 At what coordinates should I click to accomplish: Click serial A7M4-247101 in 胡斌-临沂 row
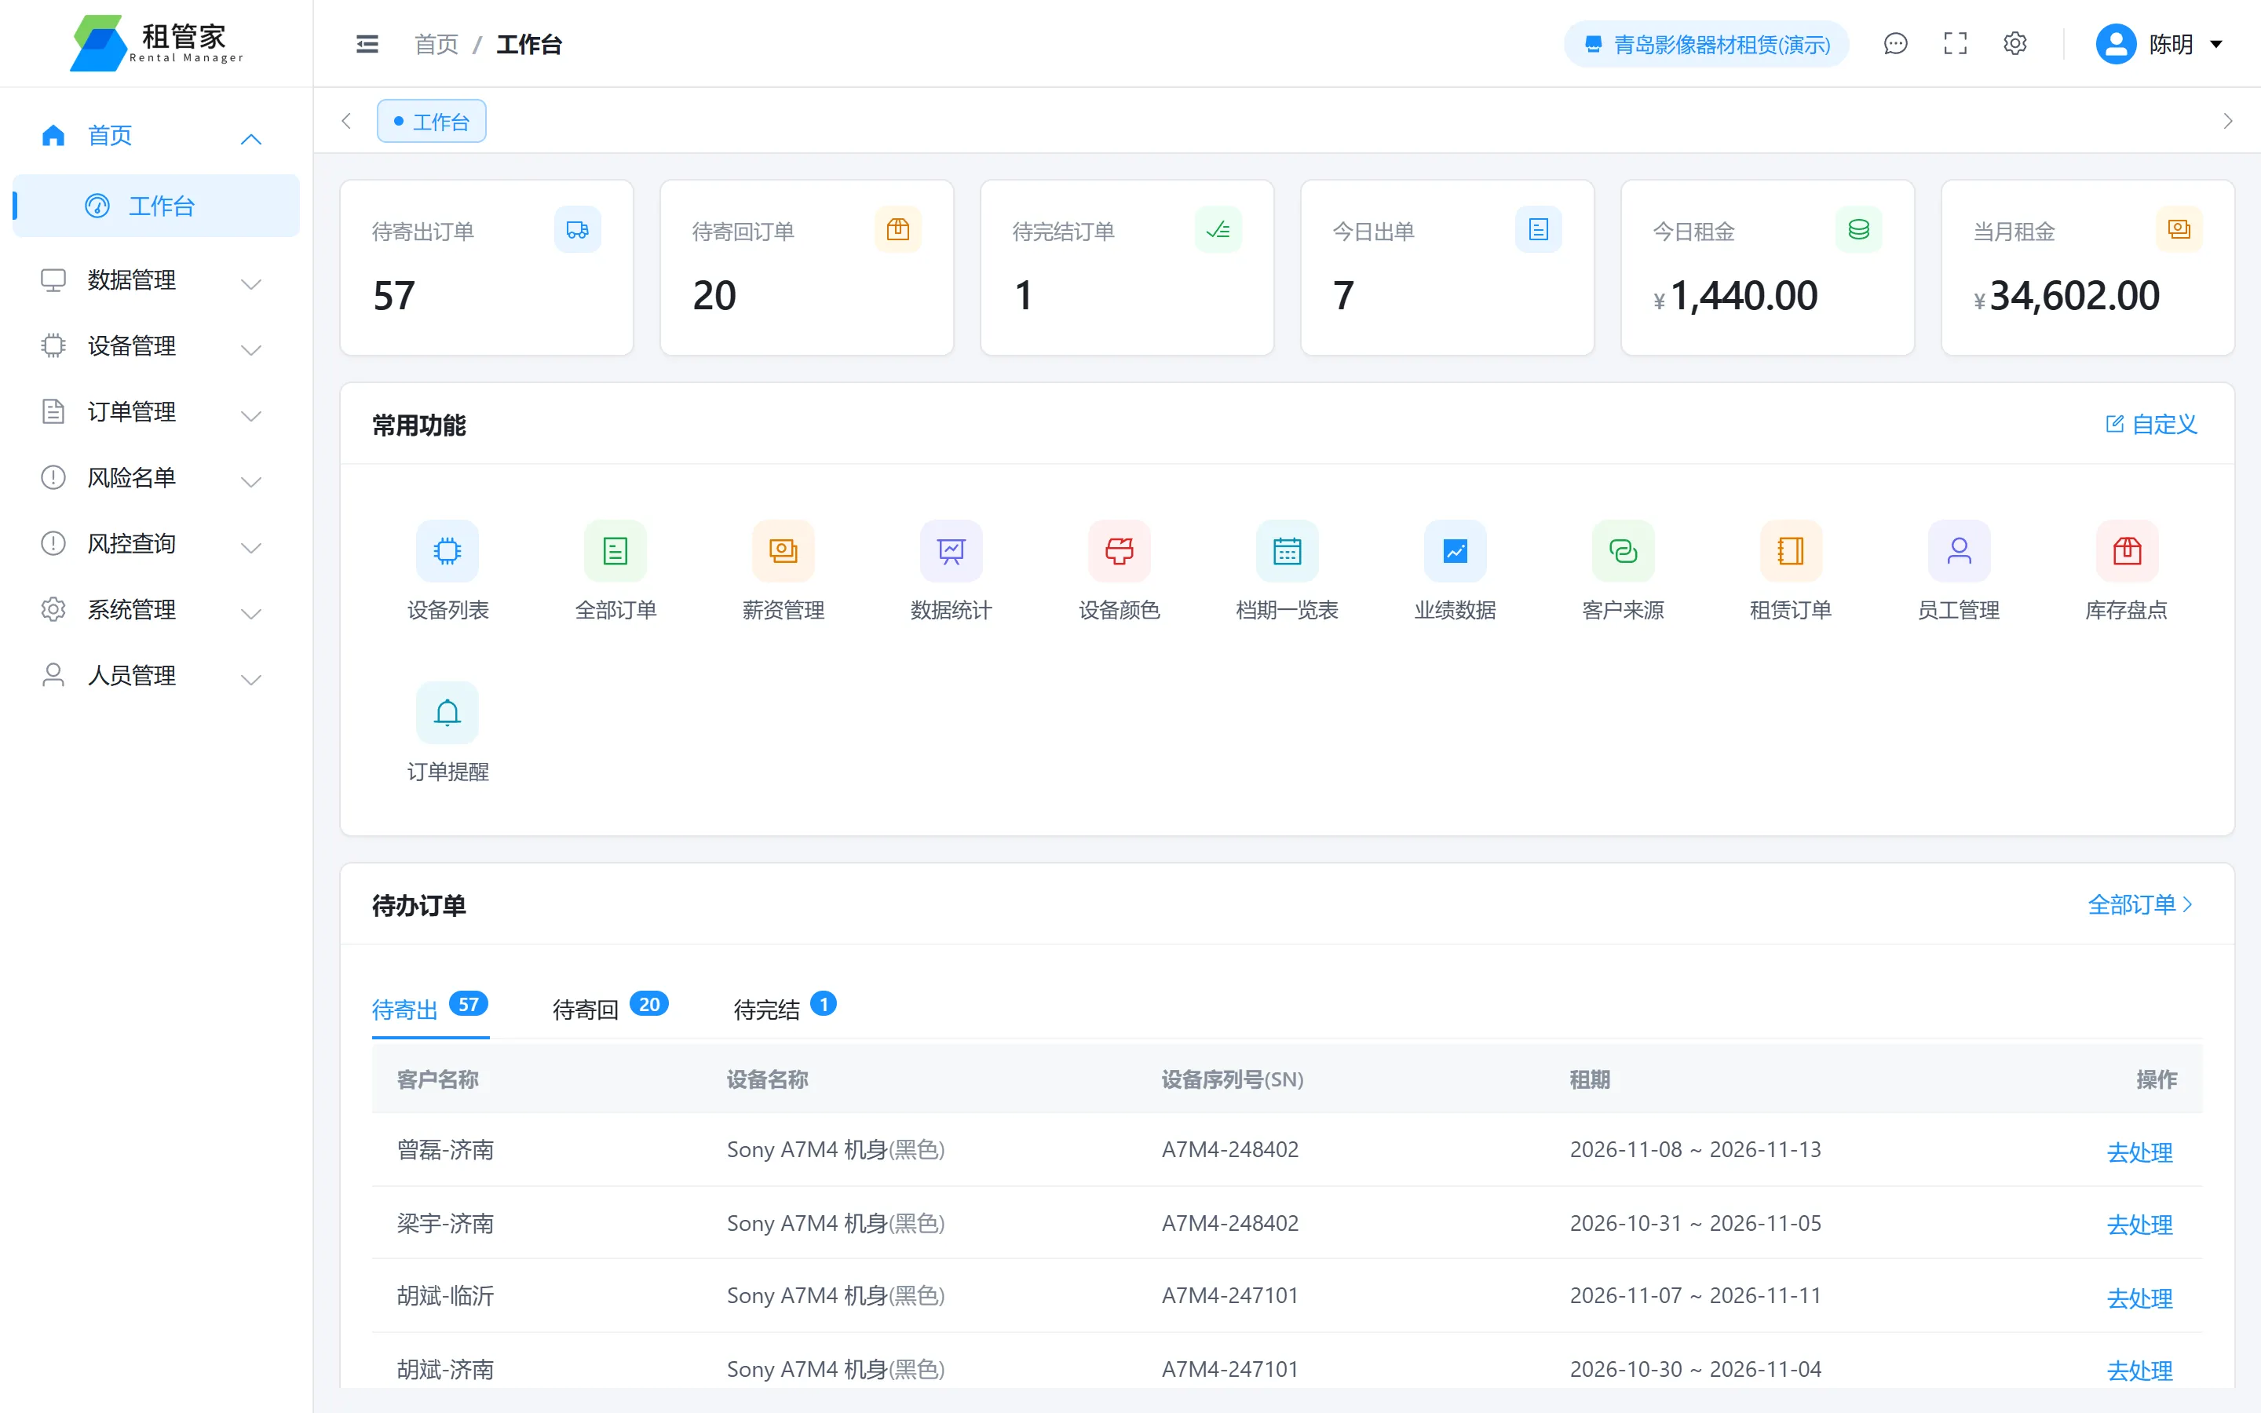coord(1229,1295)
